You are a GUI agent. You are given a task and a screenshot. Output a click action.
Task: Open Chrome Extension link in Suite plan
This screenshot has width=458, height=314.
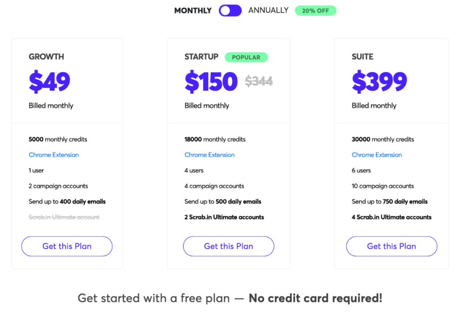point(377,155)
